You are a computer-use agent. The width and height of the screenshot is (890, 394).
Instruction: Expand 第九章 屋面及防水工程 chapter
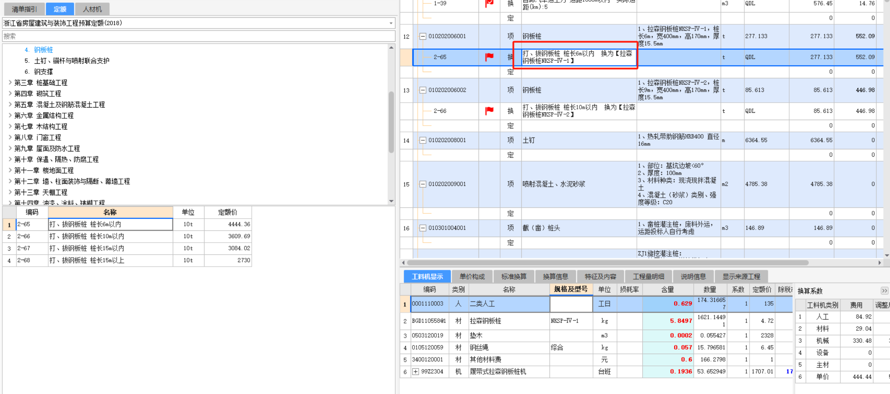(x=10, y=148)
